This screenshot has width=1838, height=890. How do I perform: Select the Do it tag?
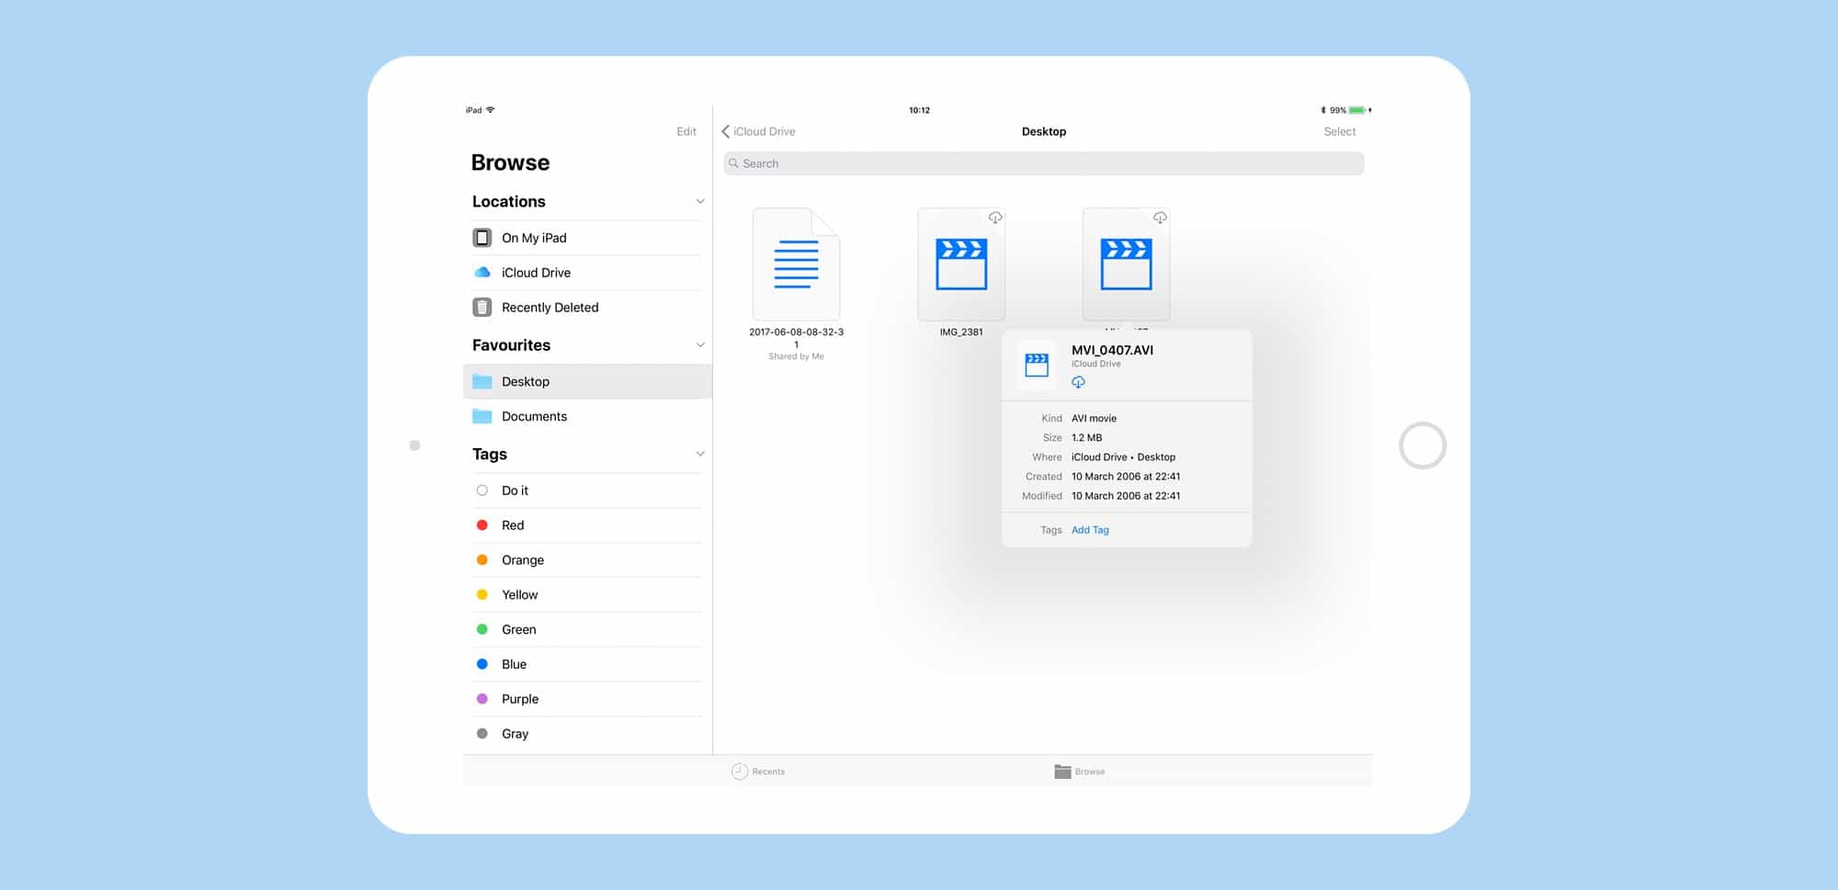514,490
